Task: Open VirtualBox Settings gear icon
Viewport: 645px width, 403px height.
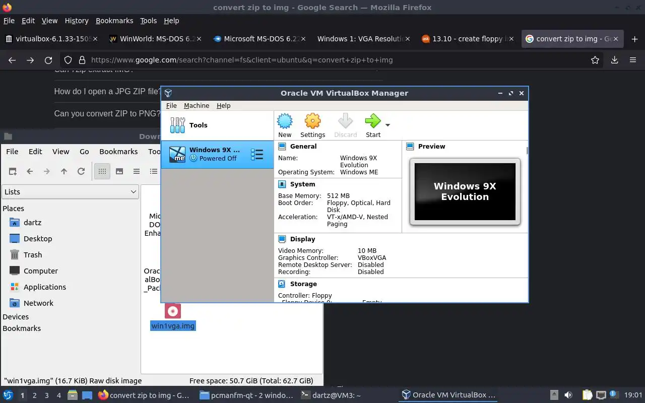Action: (312, 121)
